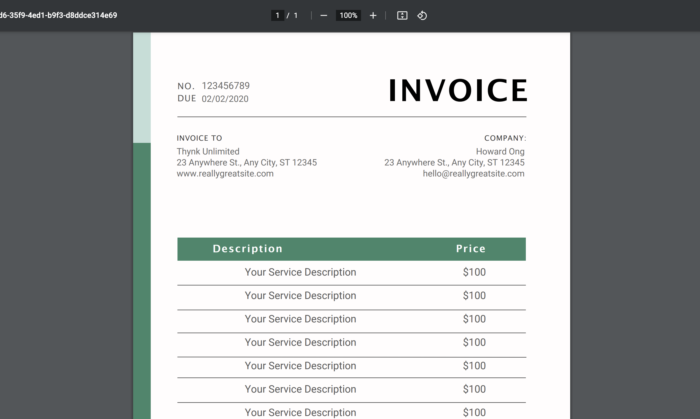Click the fit to page icon
700x419 pixels.
click(402, 15)
